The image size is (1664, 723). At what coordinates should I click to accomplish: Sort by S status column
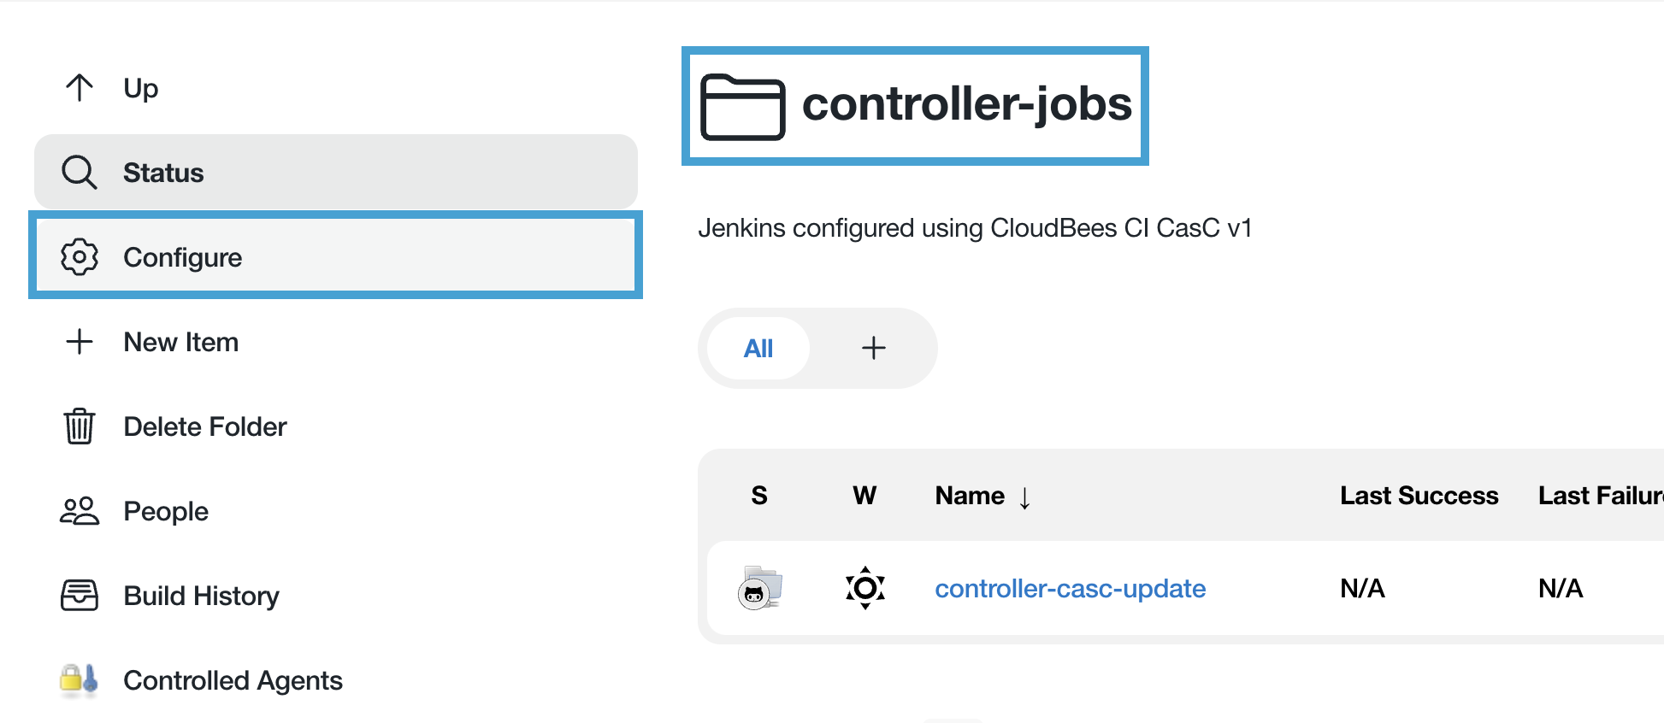[x=759, y=495]
